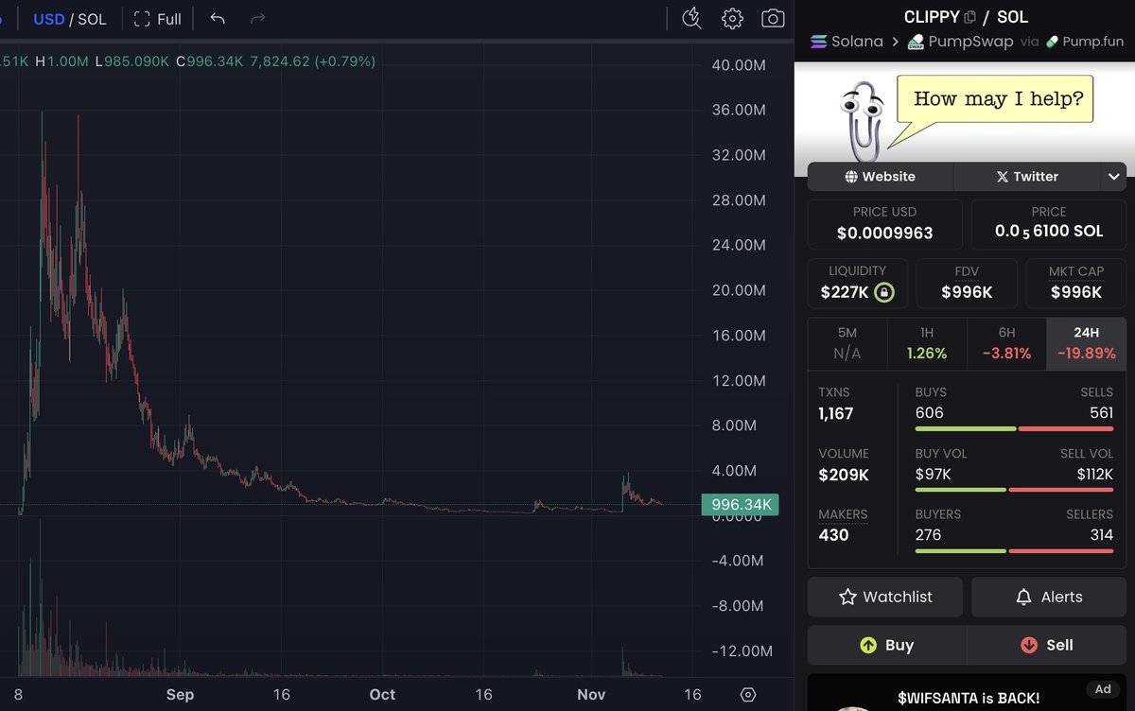Click the Oct label on time axis
This screenshot has height=711, width=1135.
pyautogui.click(x=382, y=694)
